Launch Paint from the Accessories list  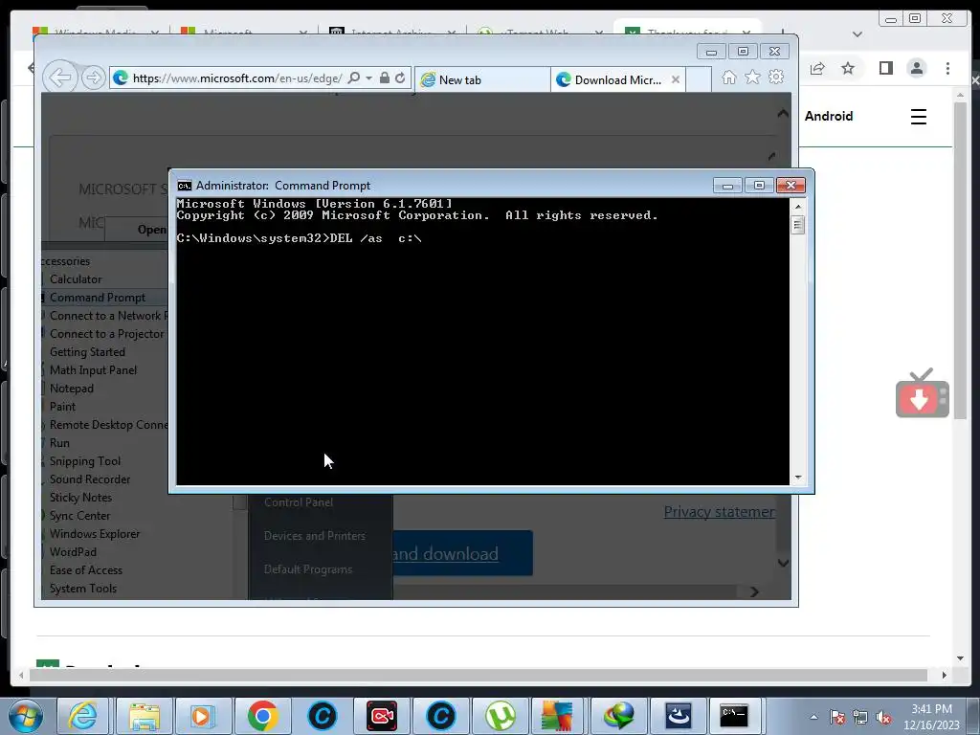(62, 406)
